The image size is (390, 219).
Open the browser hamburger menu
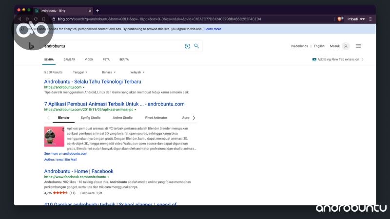pyautogui.click(x=370, y=19)
